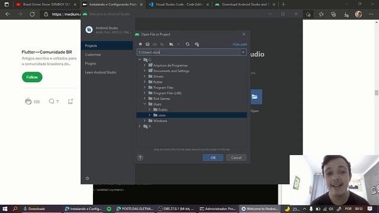
Task: Expand arrow for Documents and Settings
Action: 144,71
